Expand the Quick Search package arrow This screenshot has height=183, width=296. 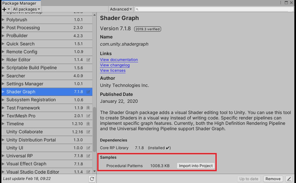[3, 44]
